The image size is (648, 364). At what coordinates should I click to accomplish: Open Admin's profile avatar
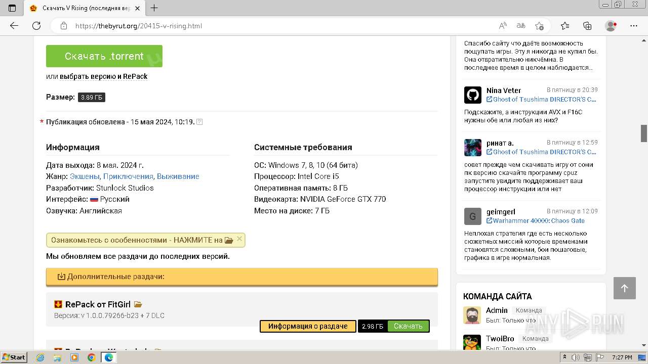[x=472, y=315]
